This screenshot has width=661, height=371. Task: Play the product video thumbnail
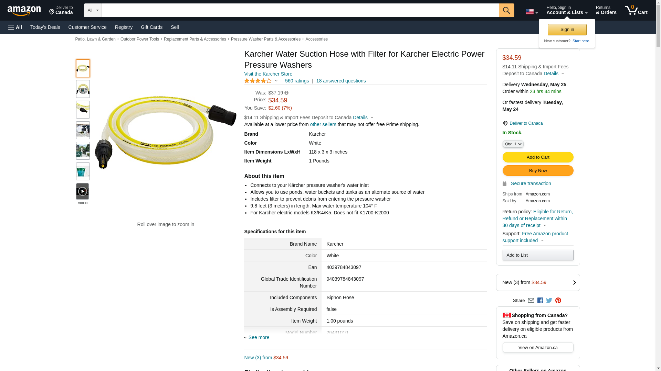click(82, 191)
